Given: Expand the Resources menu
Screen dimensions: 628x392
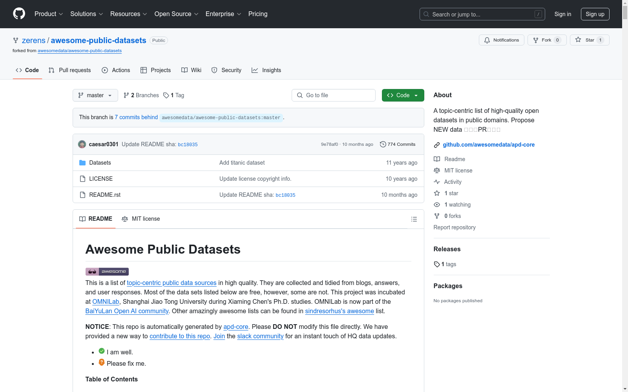Looking at the screenshot, I should pos(129,14).
